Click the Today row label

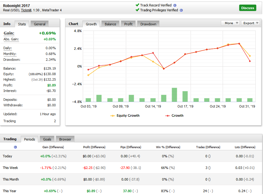click(7, 156)
